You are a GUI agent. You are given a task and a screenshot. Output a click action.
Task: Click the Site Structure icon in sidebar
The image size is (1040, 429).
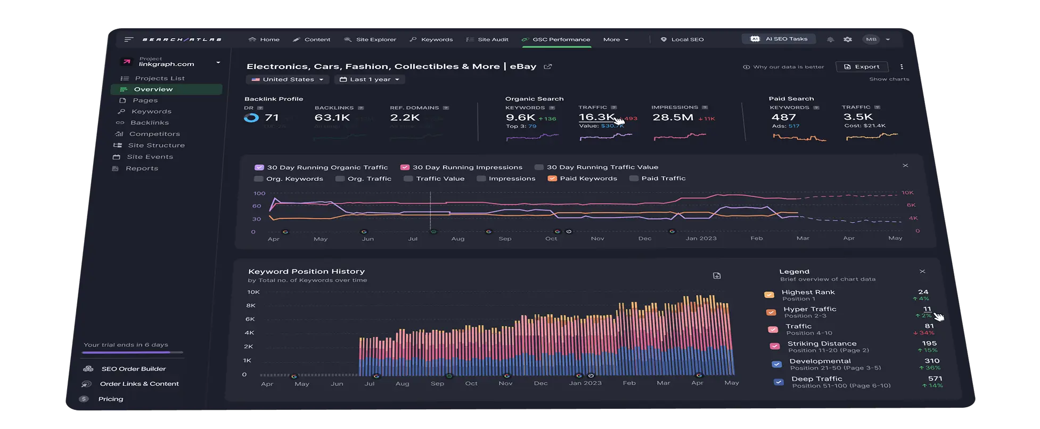pyautogui.click(x=118, y=145)
